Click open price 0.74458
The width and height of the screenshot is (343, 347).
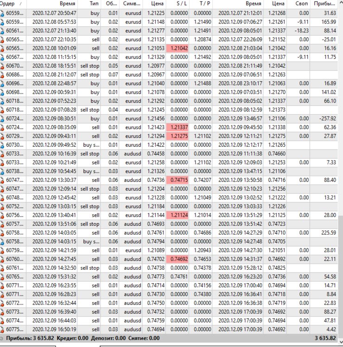pyautogui.click(x=156, y=154)
